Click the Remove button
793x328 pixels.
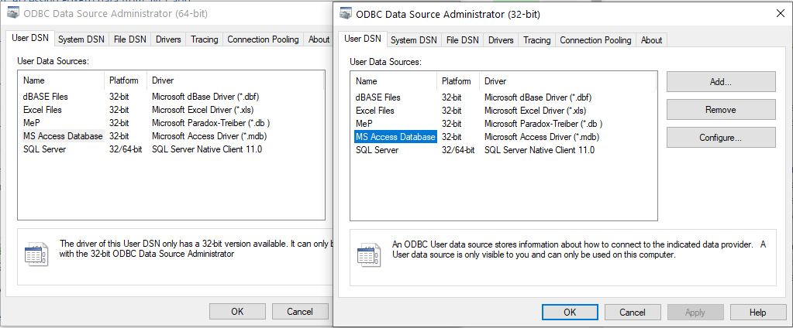point(720,110)
